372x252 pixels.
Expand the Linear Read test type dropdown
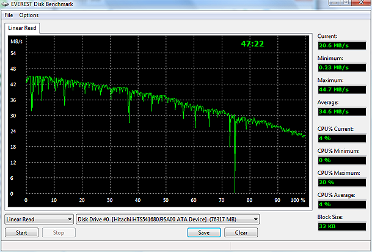(39, 219)
